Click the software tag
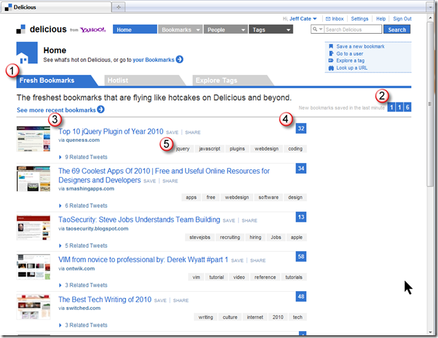Image resolution: width=438 pixels, height=338 pixels. [269, 198]
